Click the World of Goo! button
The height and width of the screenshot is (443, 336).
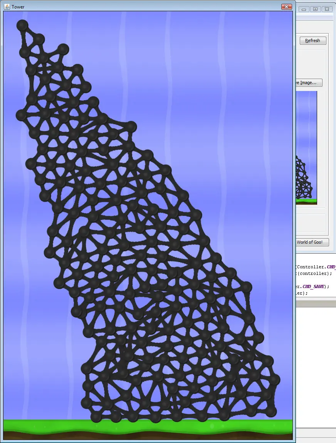pos(312,242)
